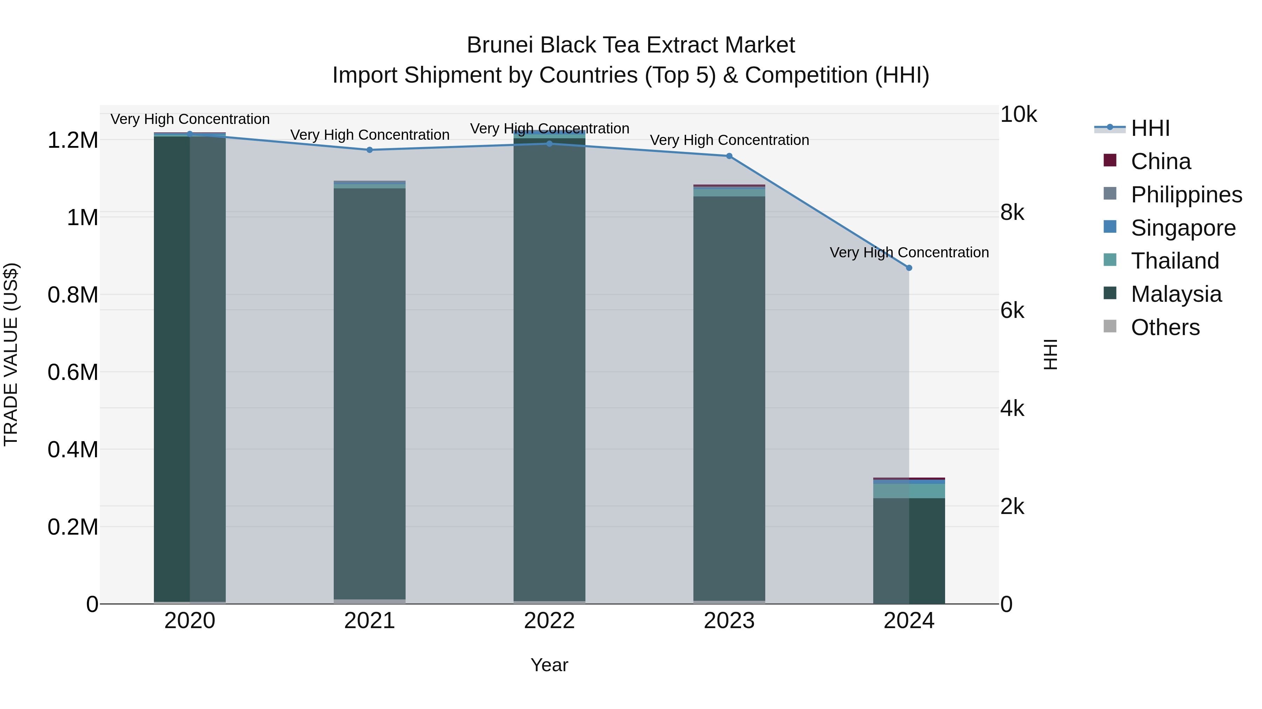Click the 2024 HHI data point

pyautogui.click(x=909, y=267)
